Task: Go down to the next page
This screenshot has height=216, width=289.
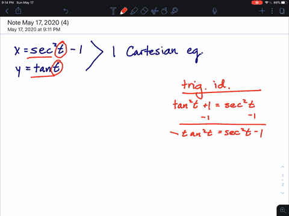Action: click(x=282, y=193)
